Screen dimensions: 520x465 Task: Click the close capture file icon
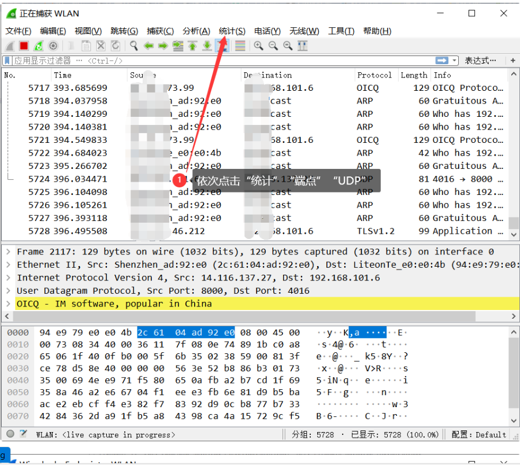point(101,46)
